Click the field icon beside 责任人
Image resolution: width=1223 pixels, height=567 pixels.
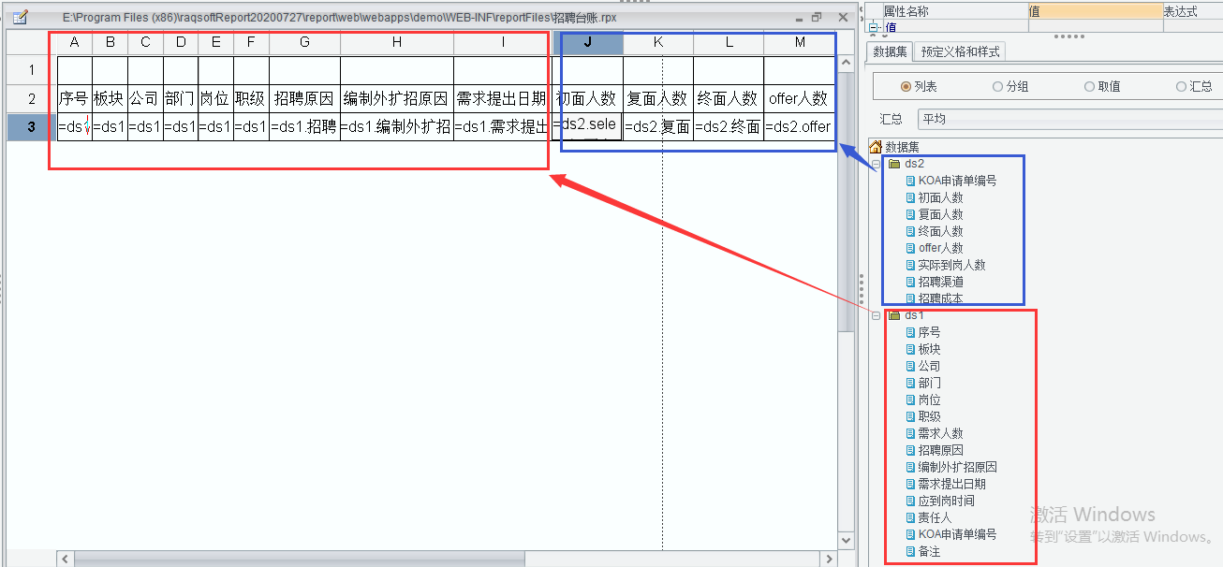910,517
